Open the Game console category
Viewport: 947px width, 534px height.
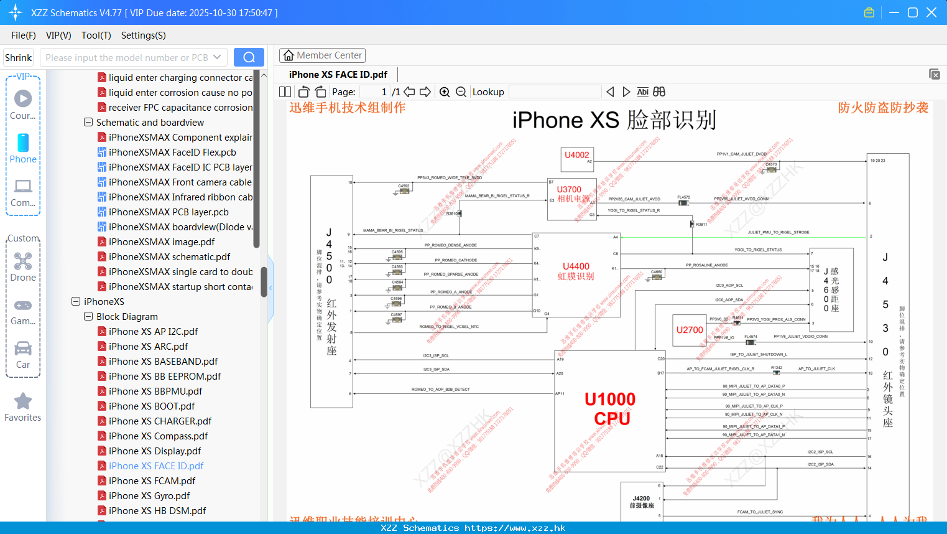point(23,312)
